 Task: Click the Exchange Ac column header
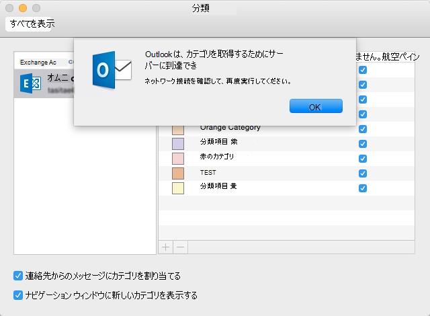(38, 63)
